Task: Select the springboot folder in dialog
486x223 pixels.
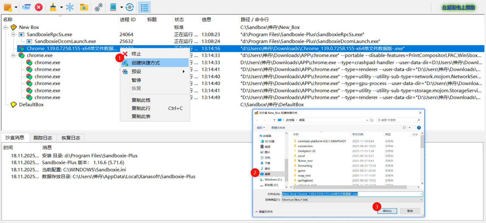Action: pos(305,180)
